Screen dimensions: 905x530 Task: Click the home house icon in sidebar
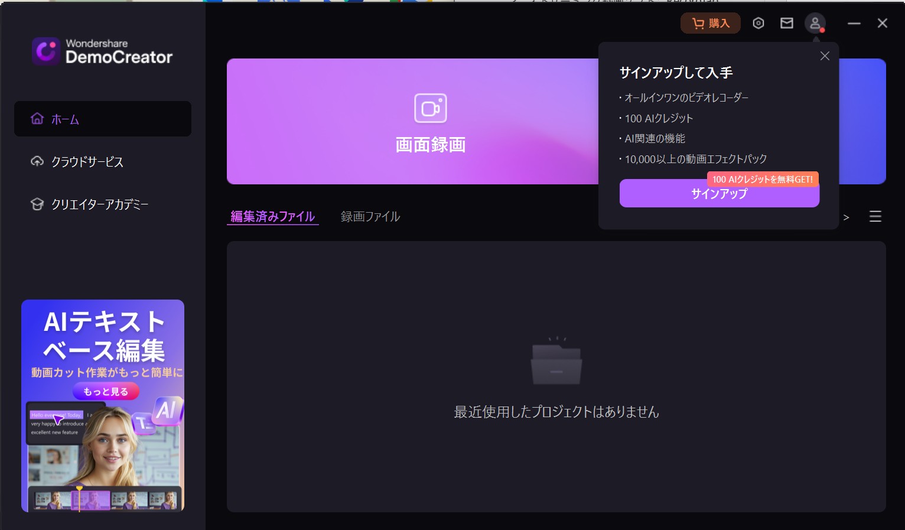(x=37, y=119)
